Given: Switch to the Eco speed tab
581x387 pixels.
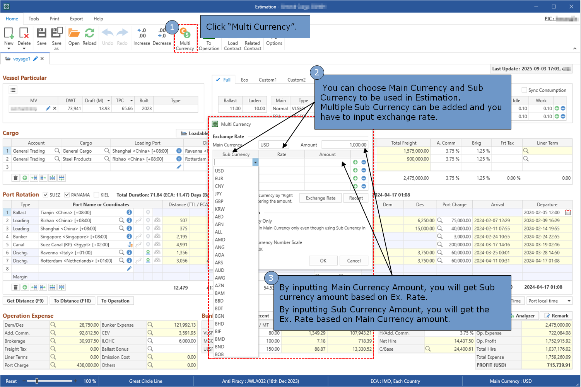Looking at the screenshot, I should pyautogui.click(x=244, y=80).
